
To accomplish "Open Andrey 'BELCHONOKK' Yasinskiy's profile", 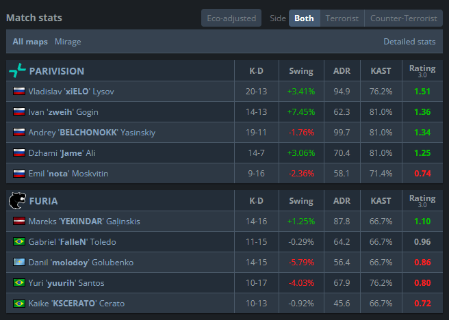I will pos(92,133).
